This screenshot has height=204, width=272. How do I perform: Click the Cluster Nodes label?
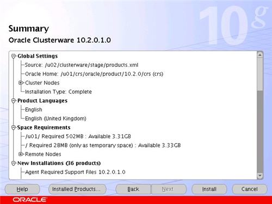42,83
